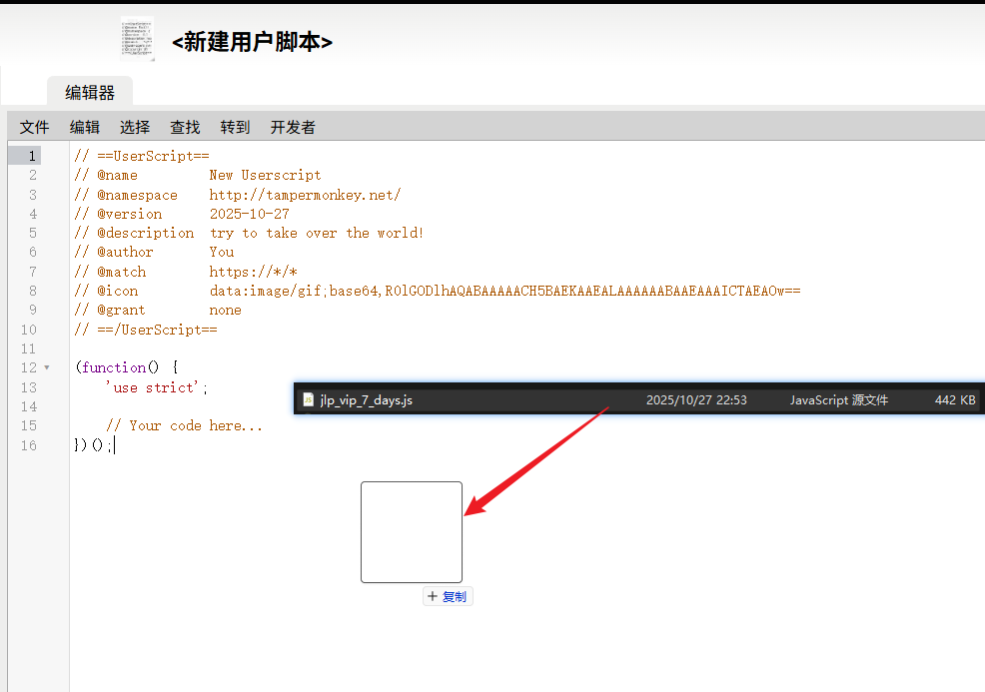Click the JavaScript file icon for jlp_vip_7_days.js

click(x=309, y=399)
